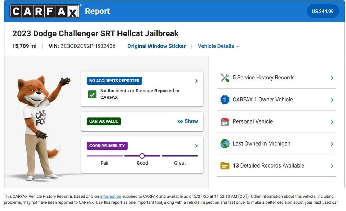Select the 13 Detailed Records Available text
Image resolution: width=346 pixels, height=211 pixels.
tap(268, 166)
